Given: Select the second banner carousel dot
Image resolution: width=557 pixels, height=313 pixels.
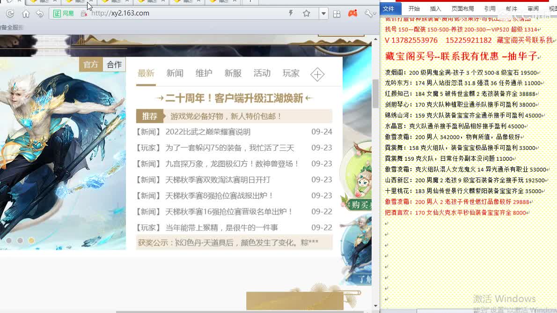Looking at the screenshot, I should (x=20, y=241).
